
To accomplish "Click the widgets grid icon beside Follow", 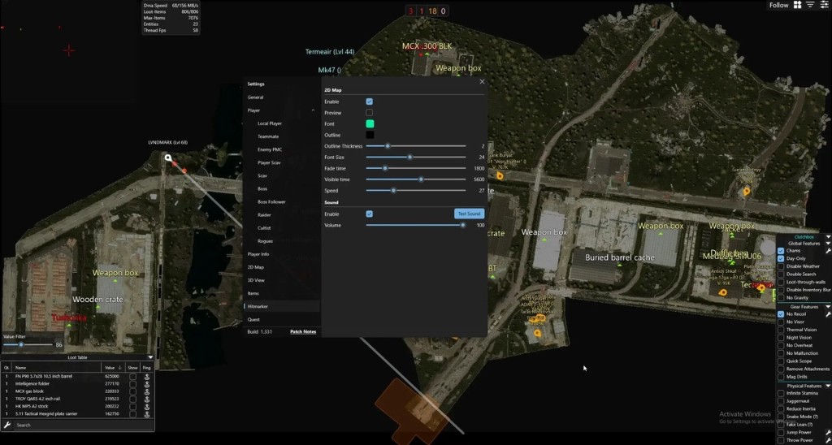I will click(x=798, y=5).
